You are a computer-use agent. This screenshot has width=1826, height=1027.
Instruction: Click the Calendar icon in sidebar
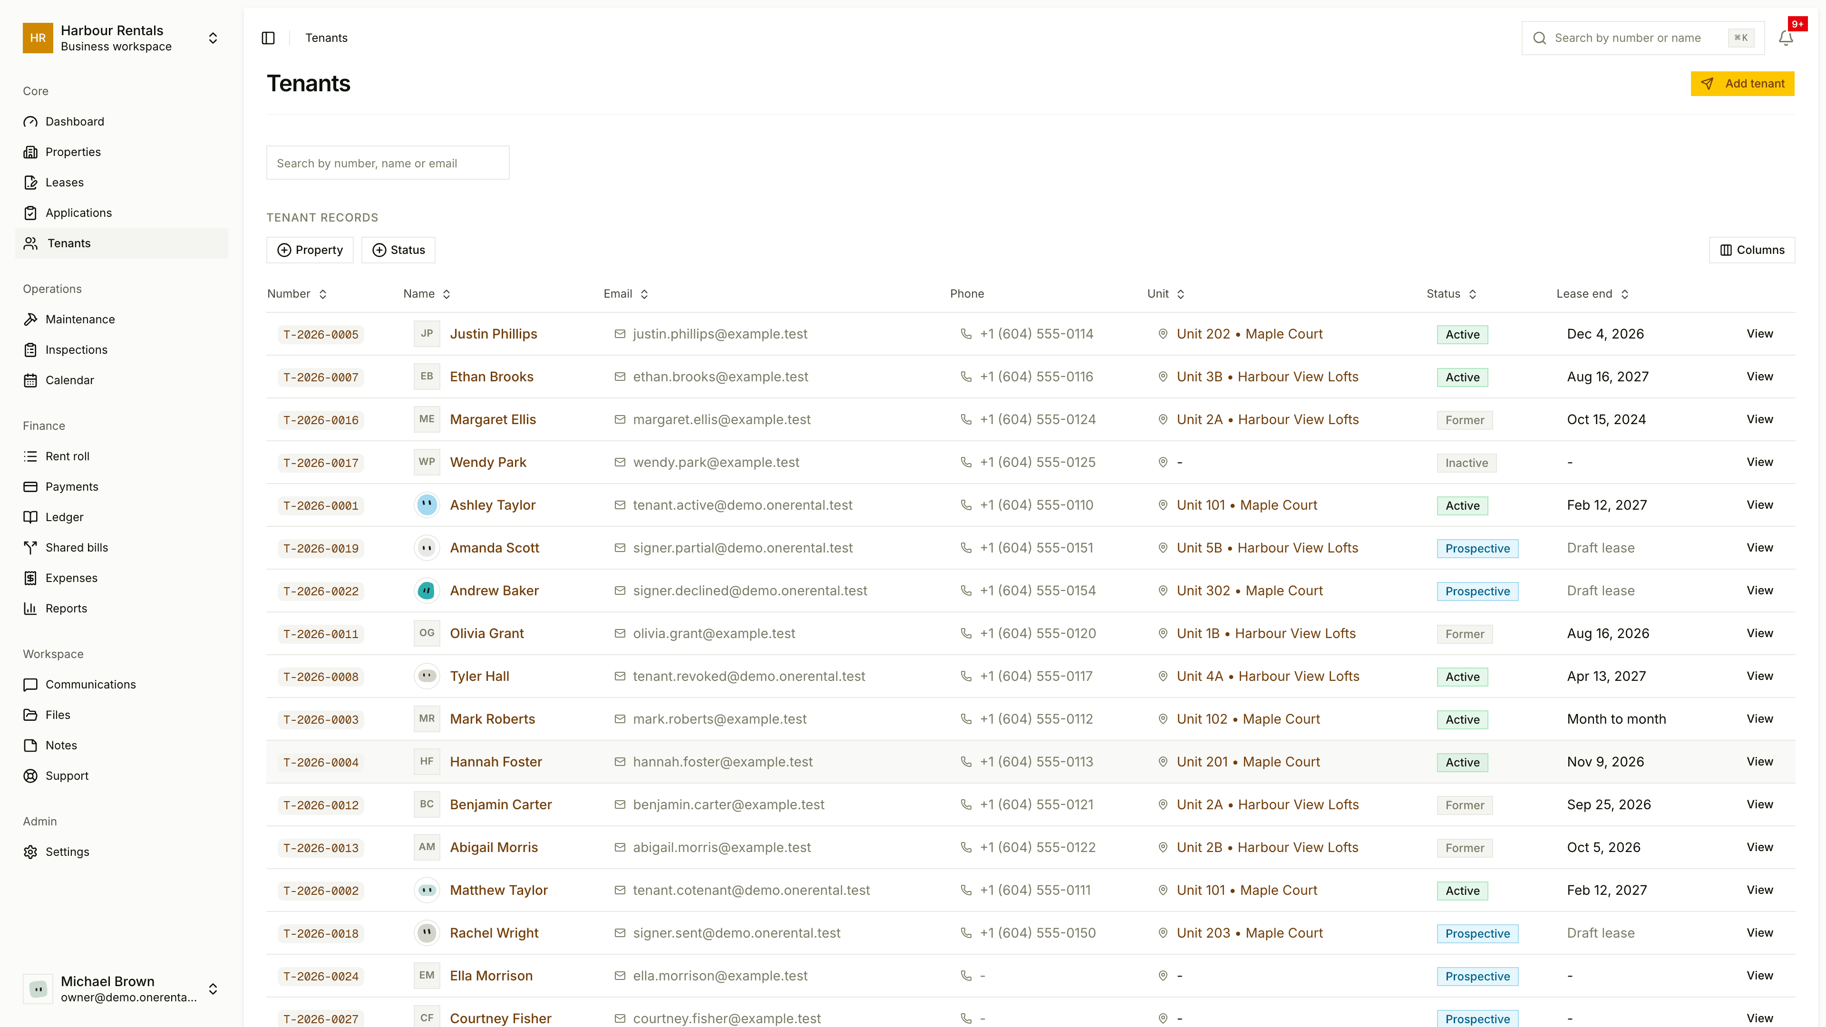coord(30,380)
